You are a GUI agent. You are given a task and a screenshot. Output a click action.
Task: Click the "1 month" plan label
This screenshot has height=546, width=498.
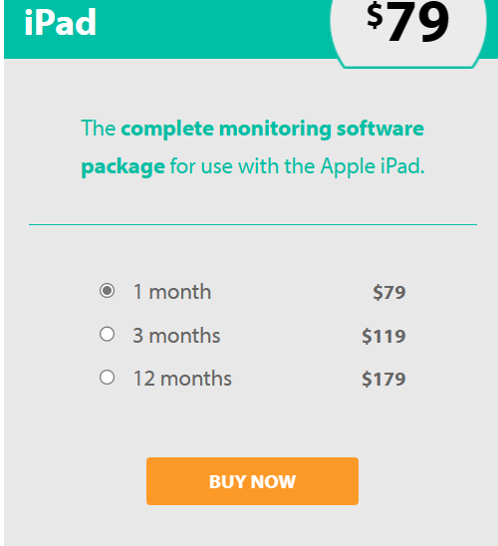point(172,292)
